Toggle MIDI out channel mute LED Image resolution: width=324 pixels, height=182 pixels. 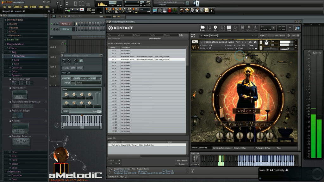click(x=52, y=29)
